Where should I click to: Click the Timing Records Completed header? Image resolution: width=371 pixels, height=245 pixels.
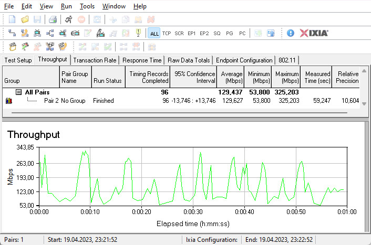tap(148, 77)
